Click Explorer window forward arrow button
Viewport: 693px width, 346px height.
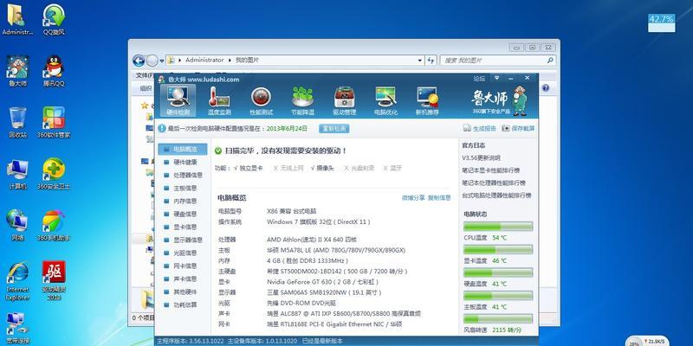tap(152, 61)
